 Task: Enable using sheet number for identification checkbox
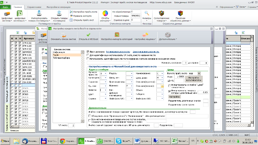(88, 55)
